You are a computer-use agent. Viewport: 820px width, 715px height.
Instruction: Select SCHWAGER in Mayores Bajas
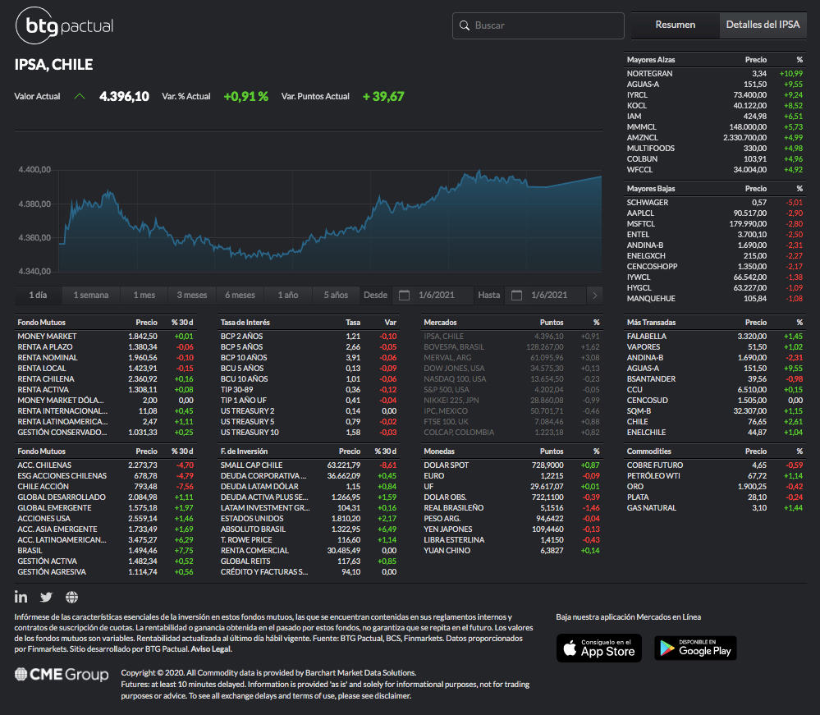click(715, 203)
